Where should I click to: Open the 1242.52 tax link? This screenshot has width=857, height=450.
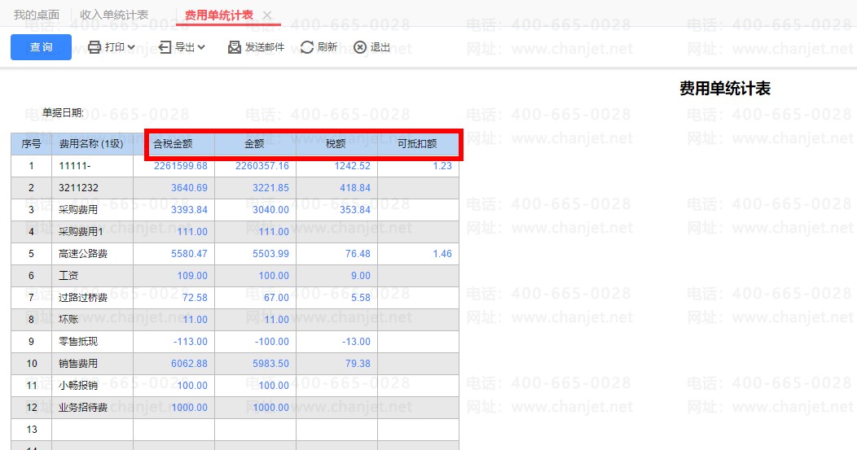[x=352, y=166]
